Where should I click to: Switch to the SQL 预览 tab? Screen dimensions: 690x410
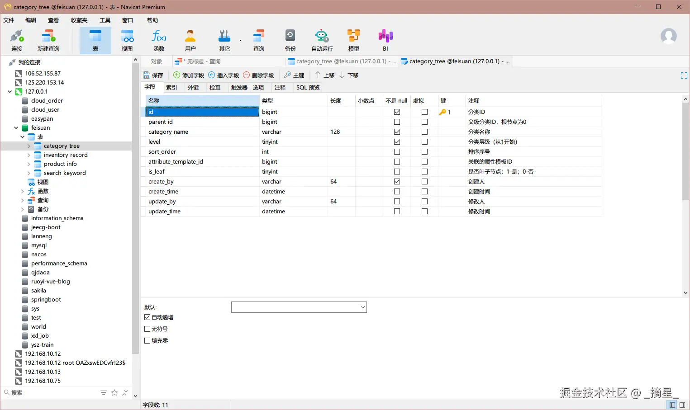308,88
